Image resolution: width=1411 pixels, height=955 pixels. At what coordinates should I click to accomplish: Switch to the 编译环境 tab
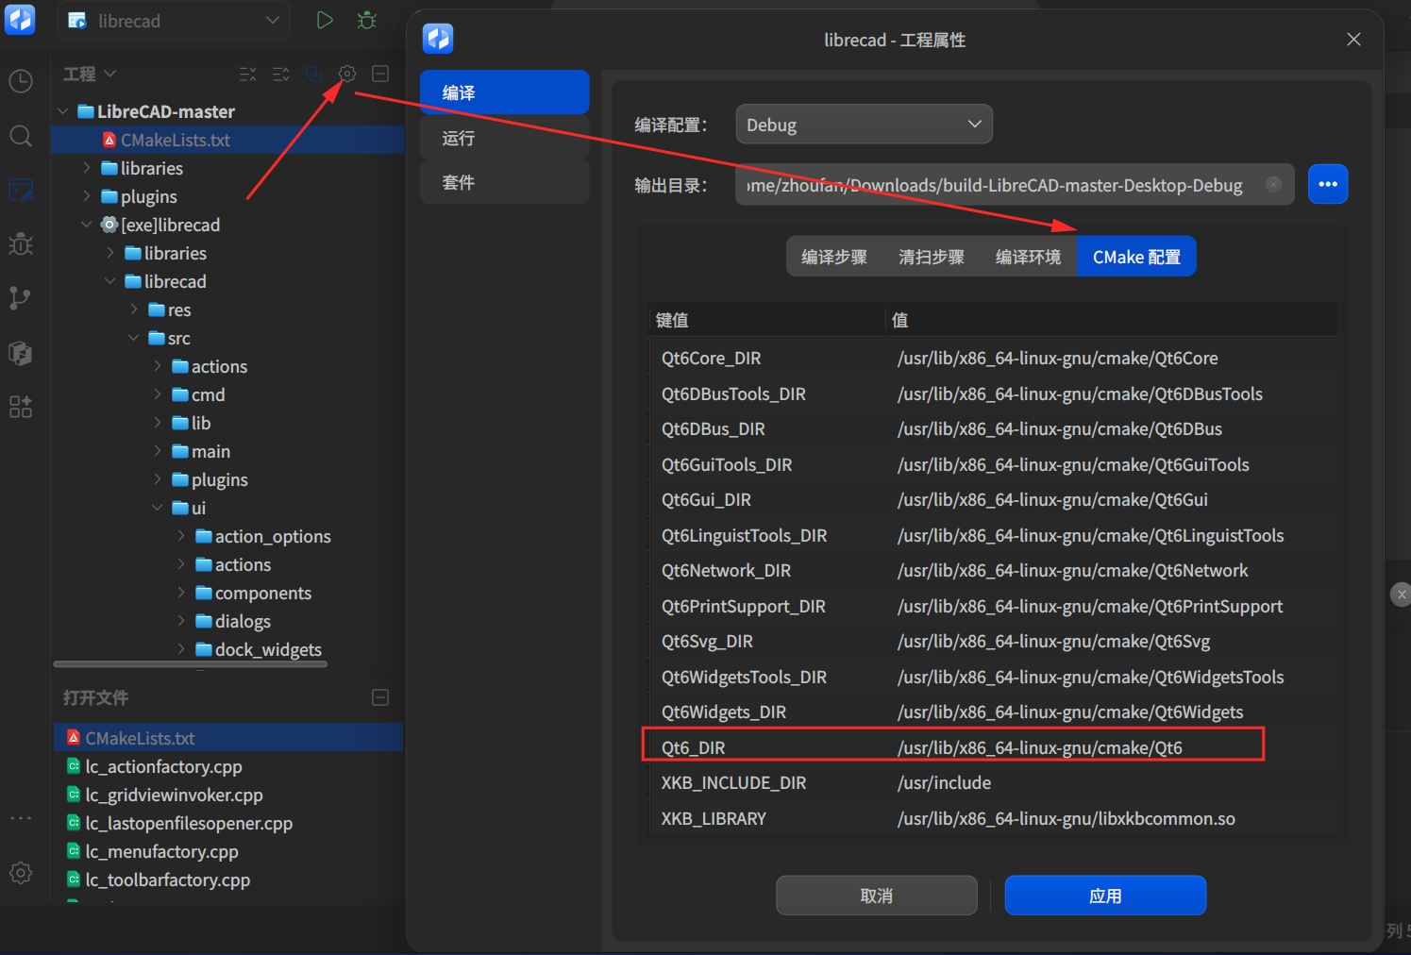(1028, 257)
